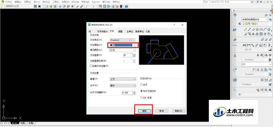Switch to the 符号和箭头 tab
Image resolution: width=273 pixels, height=127 pixels.
102,31
